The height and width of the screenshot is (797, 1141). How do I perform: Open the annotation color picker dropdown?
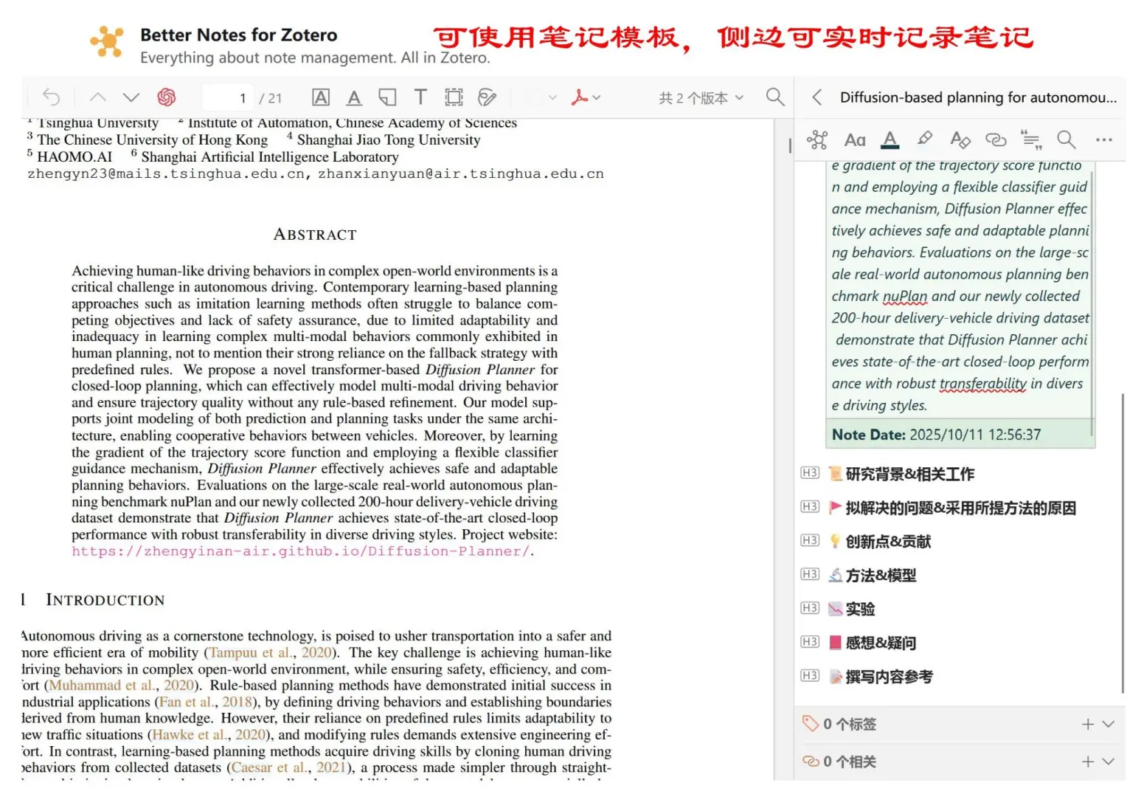tap(543, 97)
